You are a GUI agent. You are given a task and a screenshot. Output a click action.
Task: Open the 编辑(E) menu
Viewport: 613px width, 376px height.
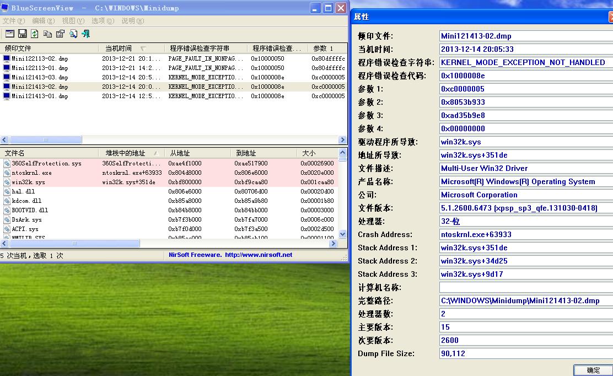(x=44, y=21)
